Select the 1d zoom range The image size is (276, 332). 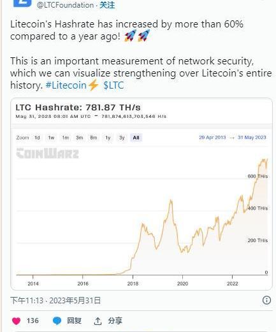click(x=37, y=138)
